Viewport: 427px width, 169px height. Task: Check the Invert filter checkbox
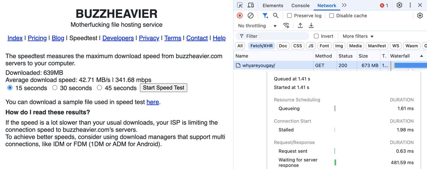click(x=316, y=36)
